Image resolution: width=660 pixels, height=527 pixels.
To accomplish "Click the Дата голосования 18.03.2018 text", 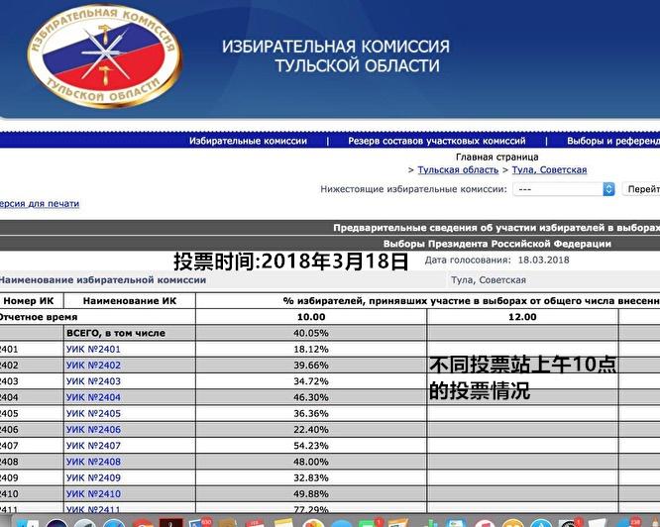I will point(496,260).
